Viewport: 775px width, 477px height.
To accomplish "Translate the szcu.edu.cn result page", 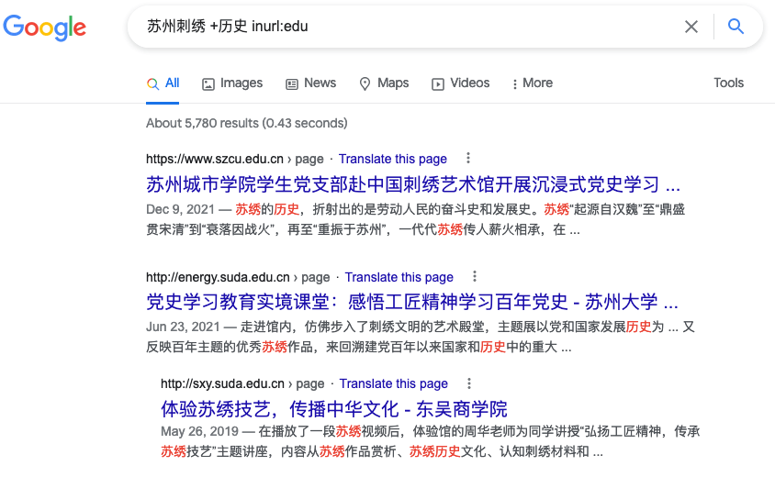I will (393, 159).
